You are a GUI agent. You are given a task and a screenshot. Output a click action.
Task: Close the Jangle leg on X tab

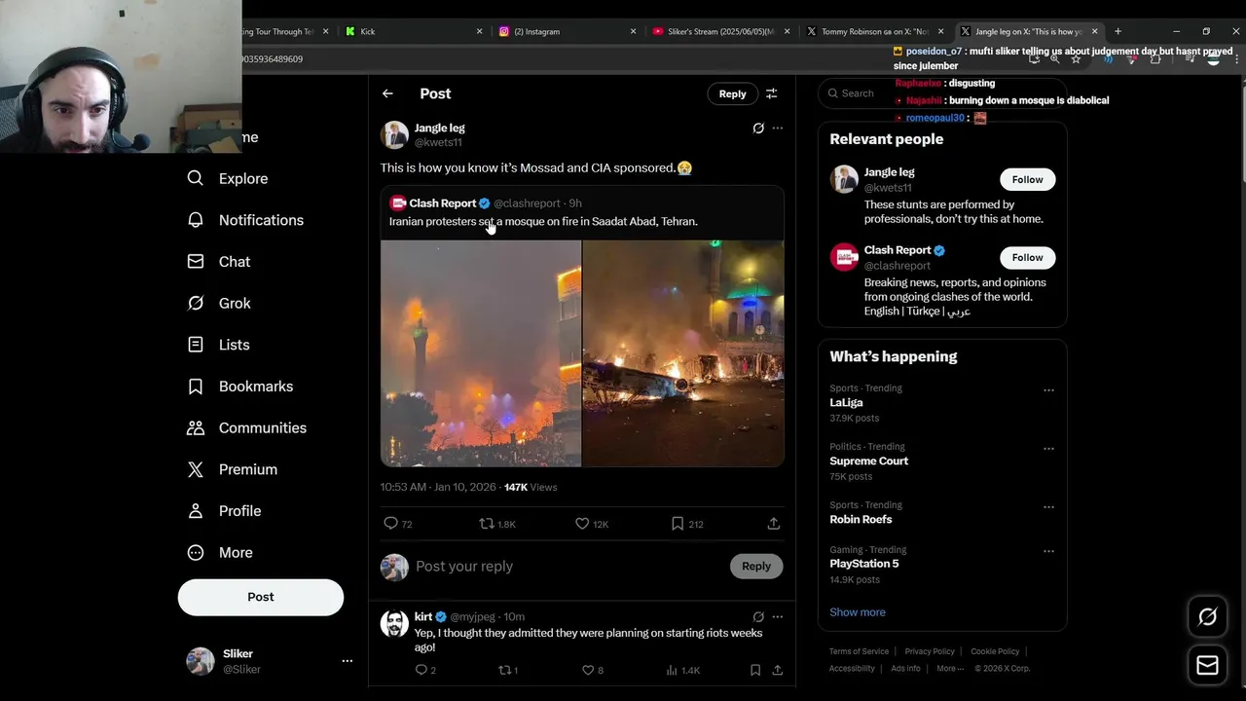tap(1094, 31)
